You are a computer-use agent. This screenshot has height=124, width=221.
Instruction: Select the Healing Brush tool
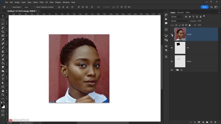pos(3,43)
